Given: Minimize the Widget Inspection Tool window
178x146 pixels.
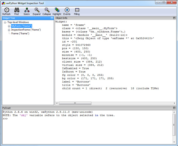Looking at the screenshot, I should point(158,2).
